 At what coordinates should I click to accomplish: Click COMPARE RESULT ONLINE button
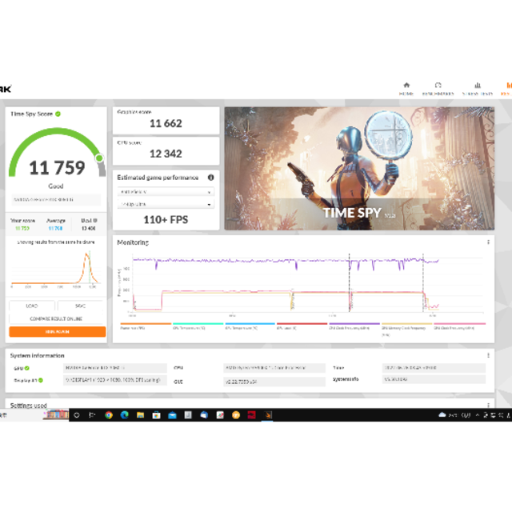tap(56, 318)
